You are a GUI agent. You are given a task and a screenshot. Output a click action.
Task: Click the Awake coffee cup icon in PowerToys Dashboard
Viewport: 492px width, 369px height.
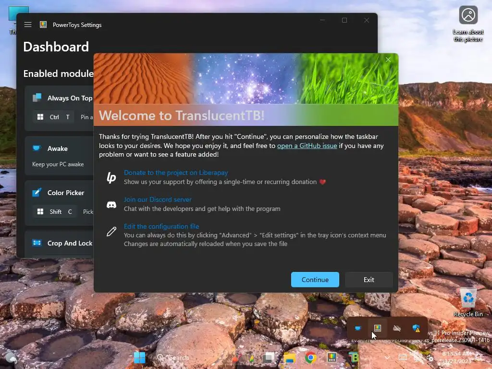(x=37, y=148)
